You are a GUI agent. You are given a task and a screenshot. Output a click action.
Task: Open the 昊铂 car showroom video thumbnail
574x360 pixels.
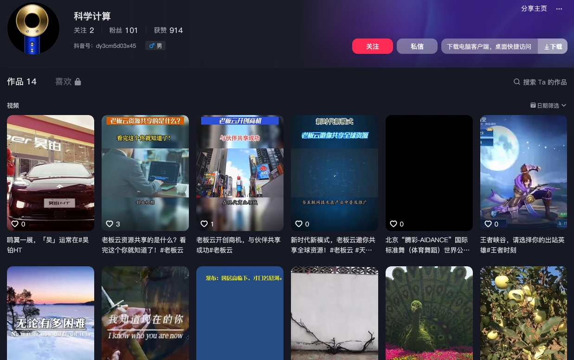pyautogui.click(x=51, y=173)
